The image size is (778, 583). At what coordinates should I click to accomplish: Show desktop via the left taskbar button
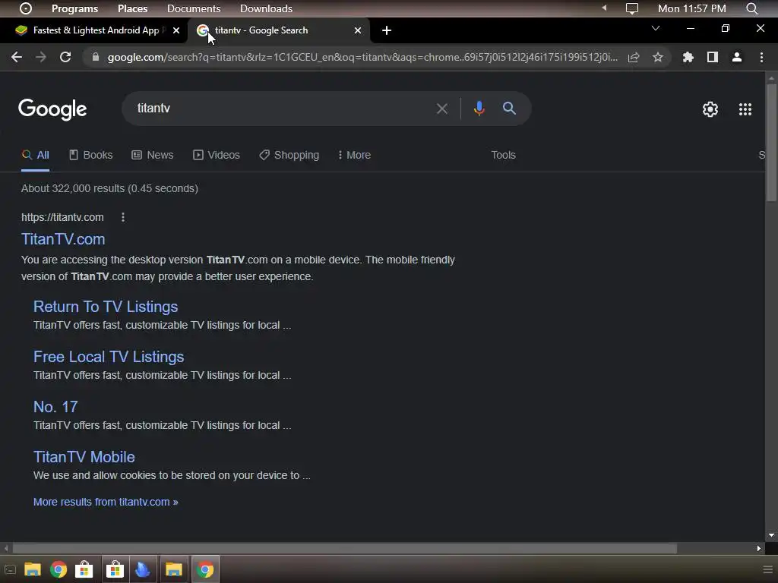(x=10, y=569)
